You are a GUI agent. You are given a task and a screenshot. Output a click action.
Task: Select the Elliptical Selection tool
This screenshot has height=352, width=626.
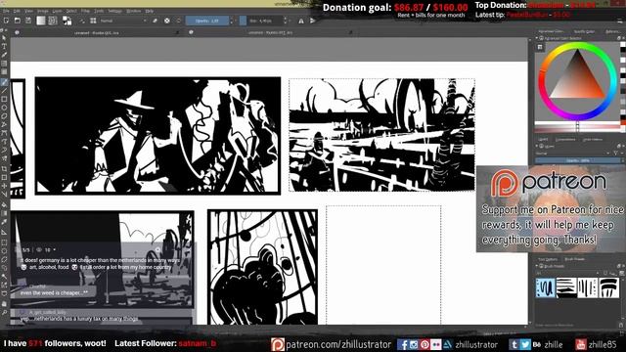coord(4,251)
